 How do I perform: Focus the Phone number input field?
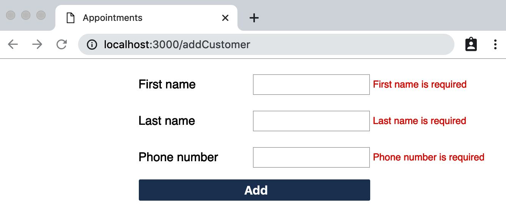pyautogui.click(x=311, y=157)
